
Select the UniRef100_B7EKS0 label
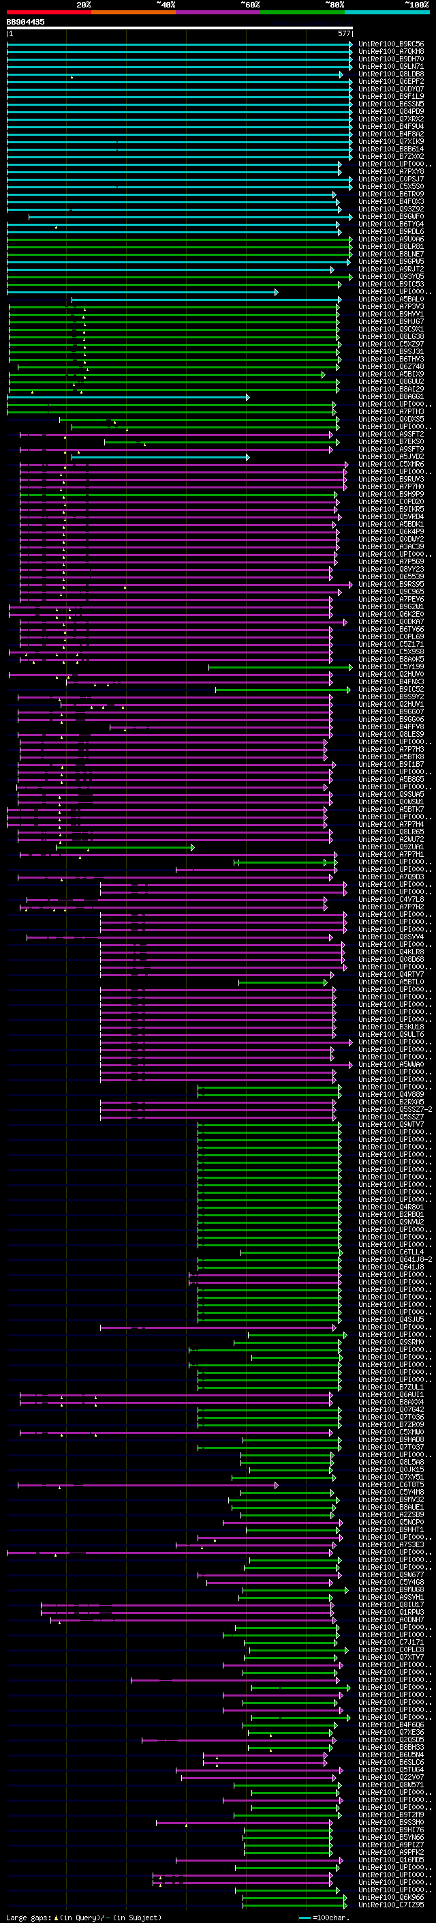[391, 441]
